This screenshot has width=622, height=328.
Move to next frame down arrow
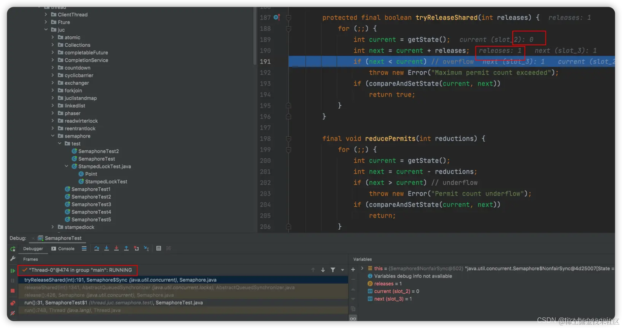point(323,270)
